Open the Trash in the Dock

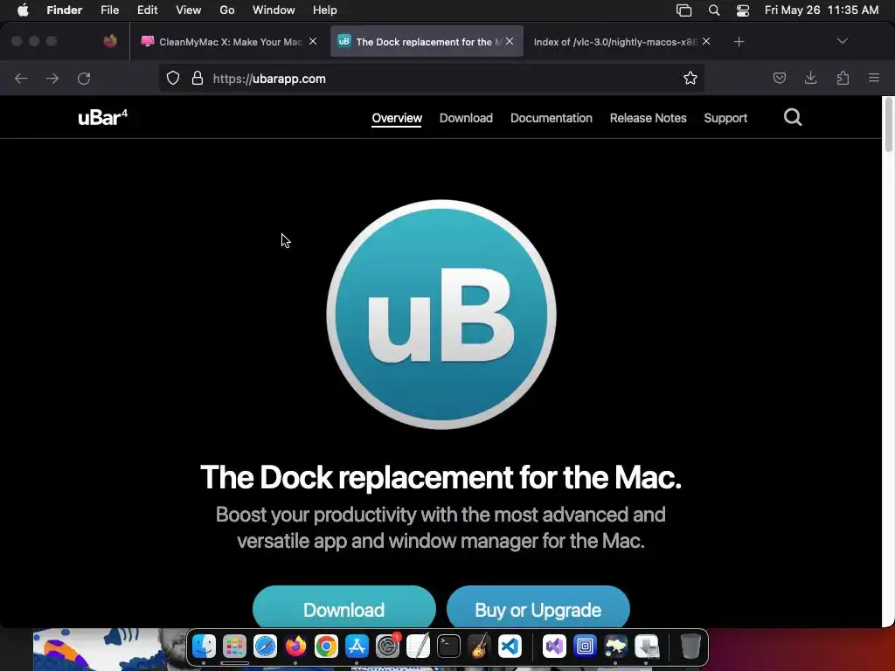point(690,647)
